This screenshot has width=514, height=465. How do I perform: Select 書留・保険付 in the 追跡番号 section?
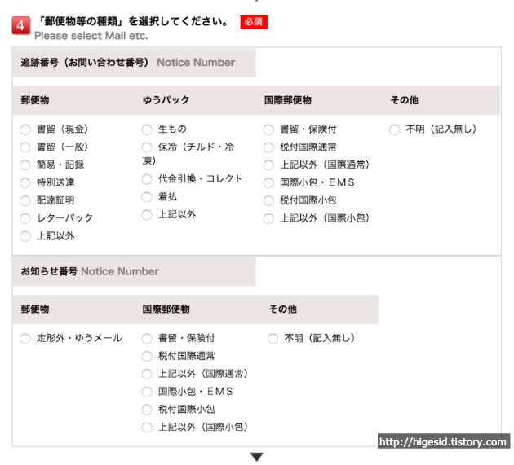(x=268, y=129)
